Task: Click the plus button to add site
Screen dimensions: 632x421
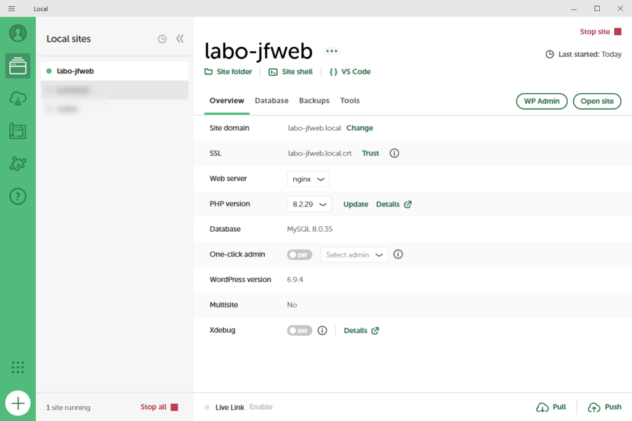Action: 18,403
